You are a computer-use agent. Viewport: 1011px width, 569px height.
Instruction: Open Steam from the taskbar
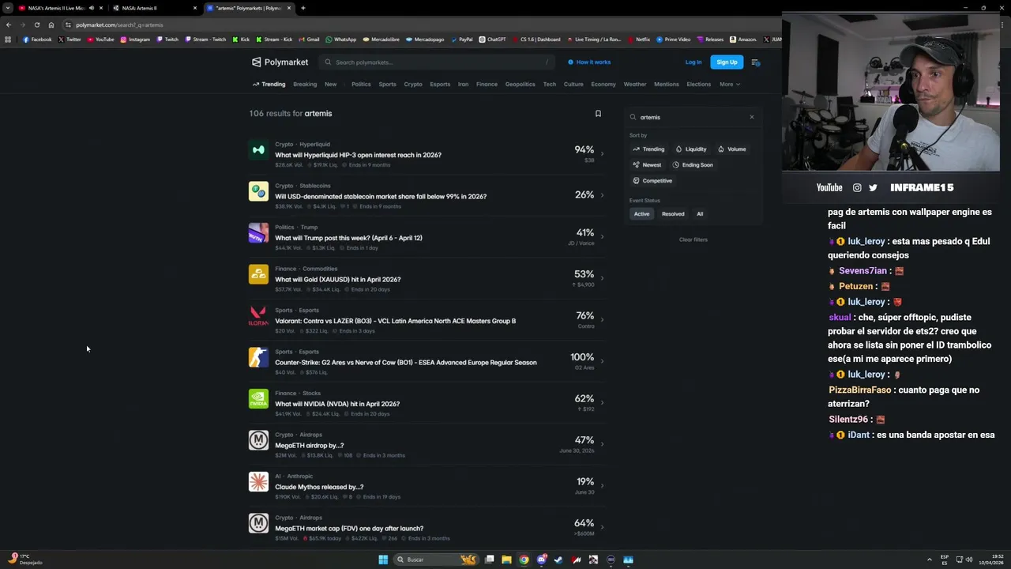tap(558, 560)
